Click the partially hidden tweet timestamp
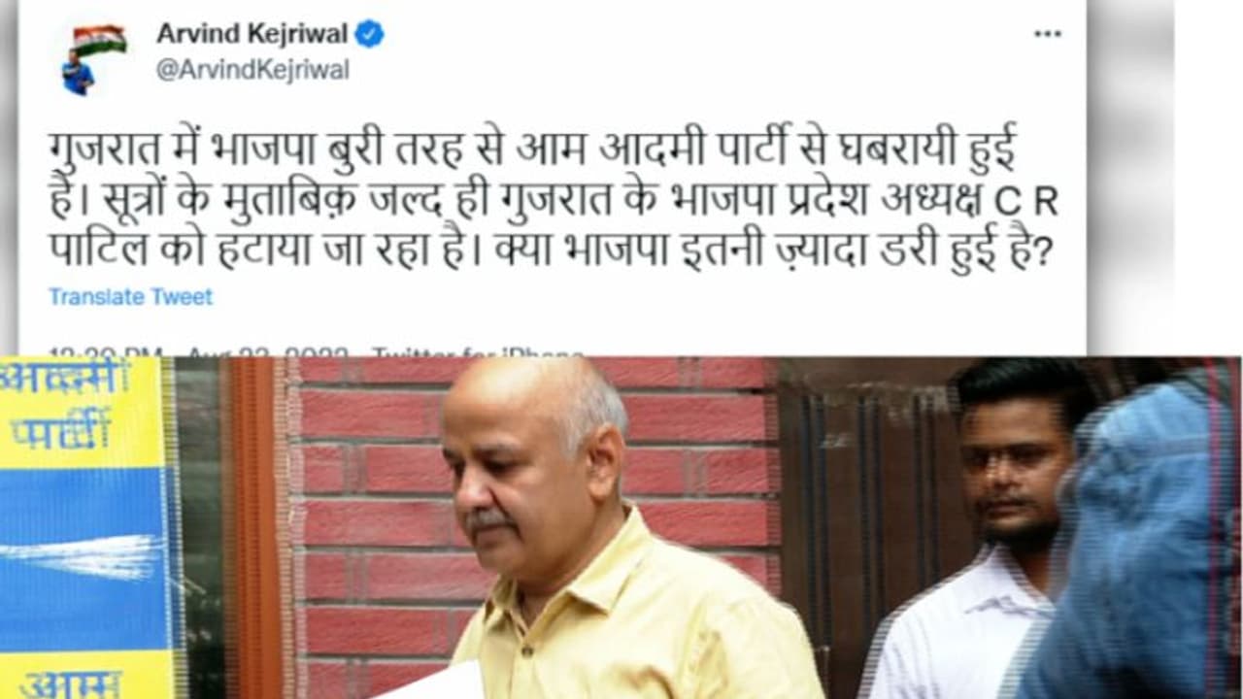Screen dimensions: 1243x699 [x=202, y=351]
